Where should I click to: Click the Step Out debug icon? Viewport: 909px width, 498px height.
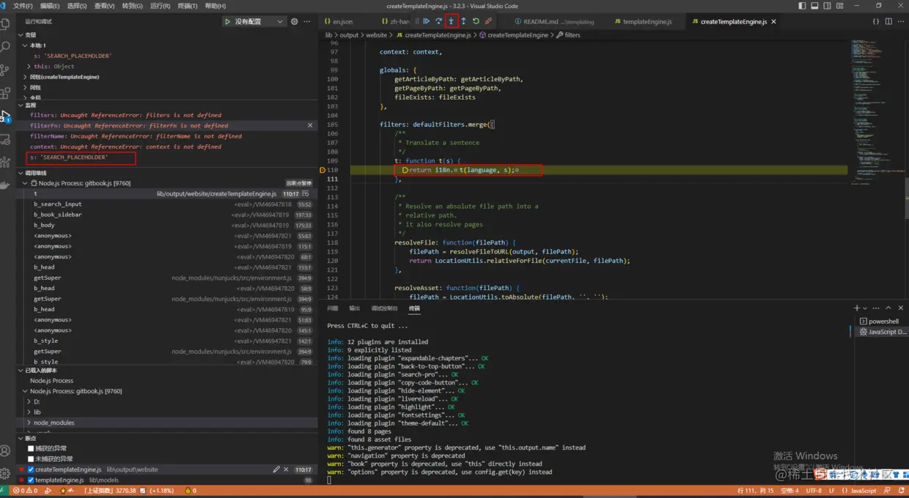click(x=463, y=21)
